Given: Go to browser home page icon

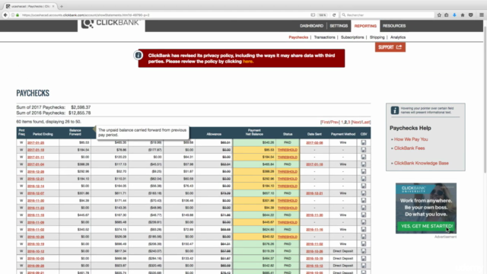Looking at the screenshot, I should 463,15.
